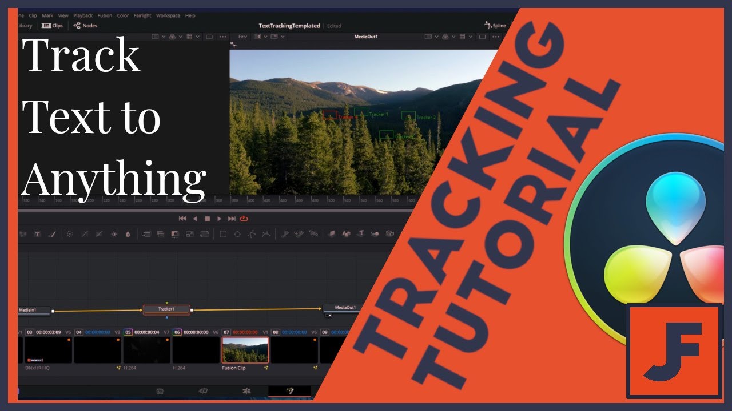Select the B-Spline mask tool
The height and width of the screenshot is (411, 732).
[265, 234]
